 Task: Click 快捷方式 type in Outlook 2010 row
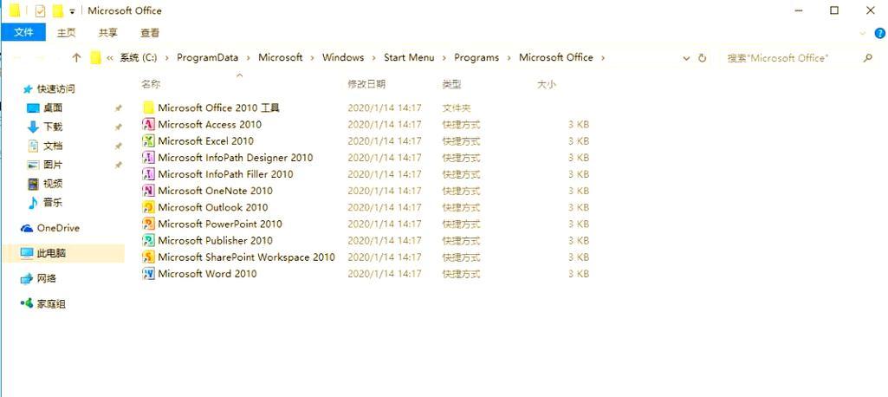[x=461, y=207]
